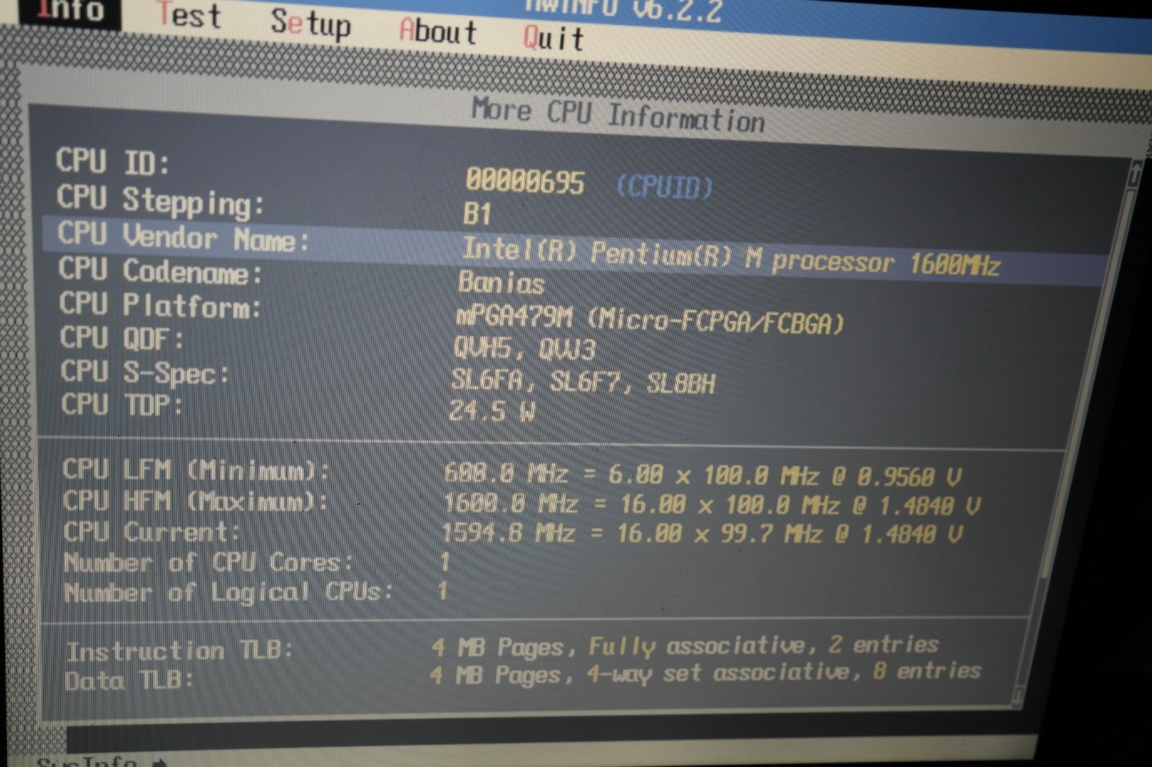
Task: Select the codename value 'Banias'
Action: click(501, 282)
